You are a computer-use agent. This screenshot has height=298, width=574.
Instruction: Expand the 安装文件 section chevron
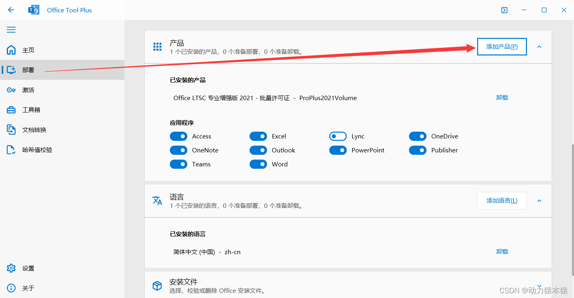[x=539, y=286]
